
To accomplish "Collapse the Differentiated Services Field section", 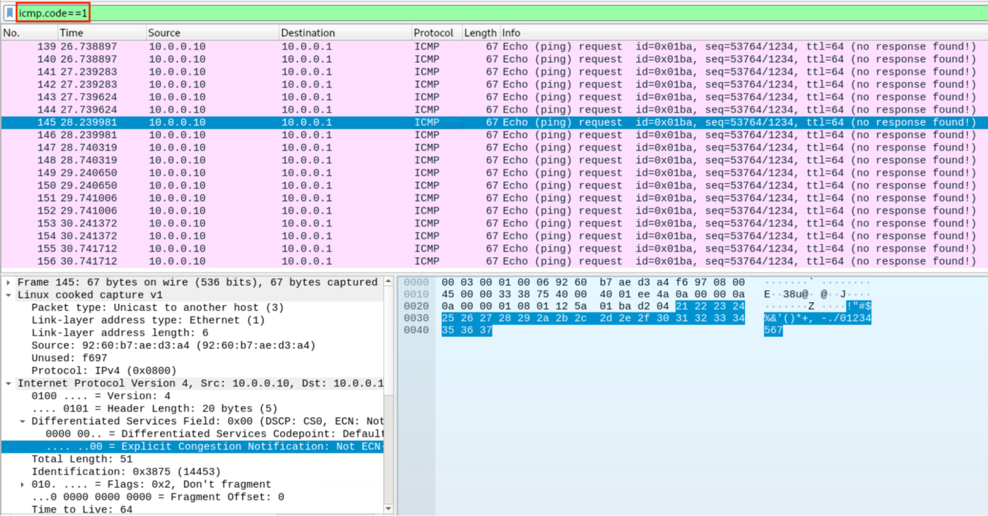I will [22, 421].
